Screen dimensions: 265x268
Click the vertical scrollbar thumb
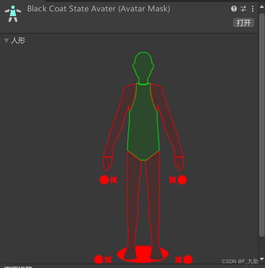[x=262, y=125]
